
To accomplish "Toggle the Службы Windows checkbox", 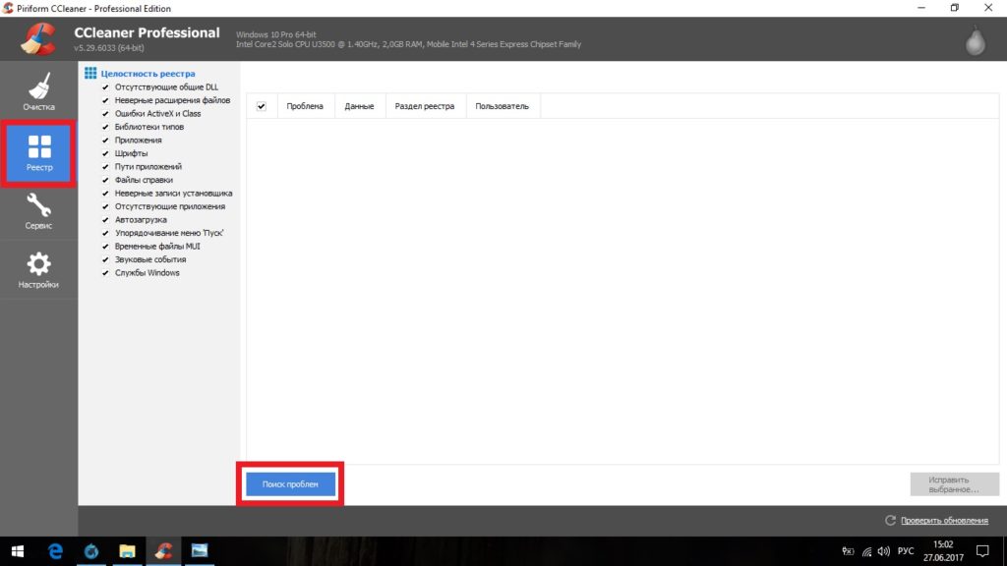I will point(105,273).
